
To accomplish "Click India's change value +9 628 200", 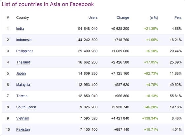I will pyautogui.click(x=120, y=29).
